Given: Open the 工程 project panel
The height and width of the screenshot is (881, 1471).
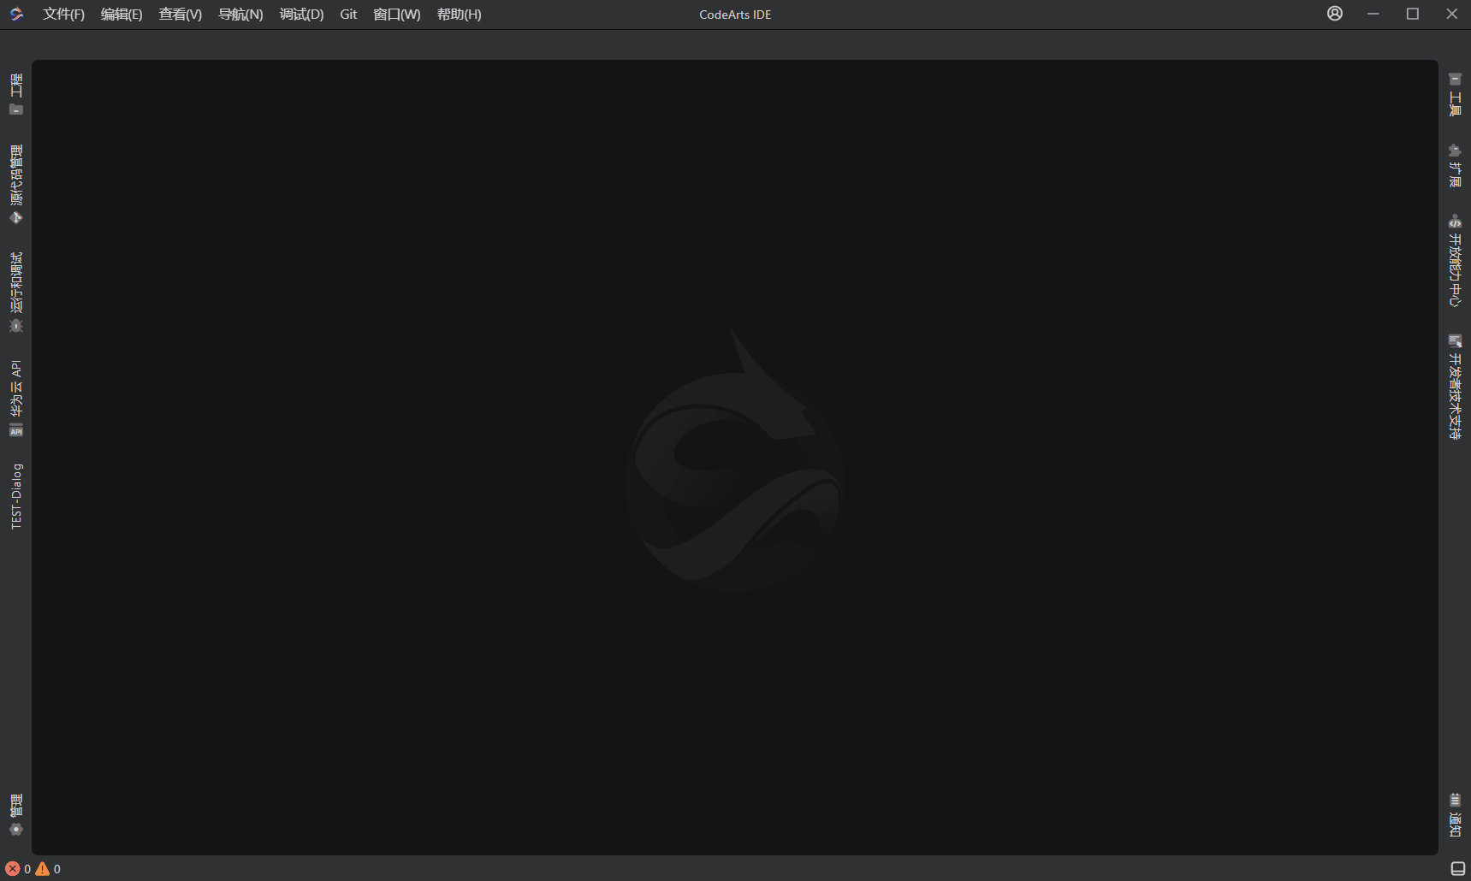Looking at the screenshot, I should pos(16,94).
